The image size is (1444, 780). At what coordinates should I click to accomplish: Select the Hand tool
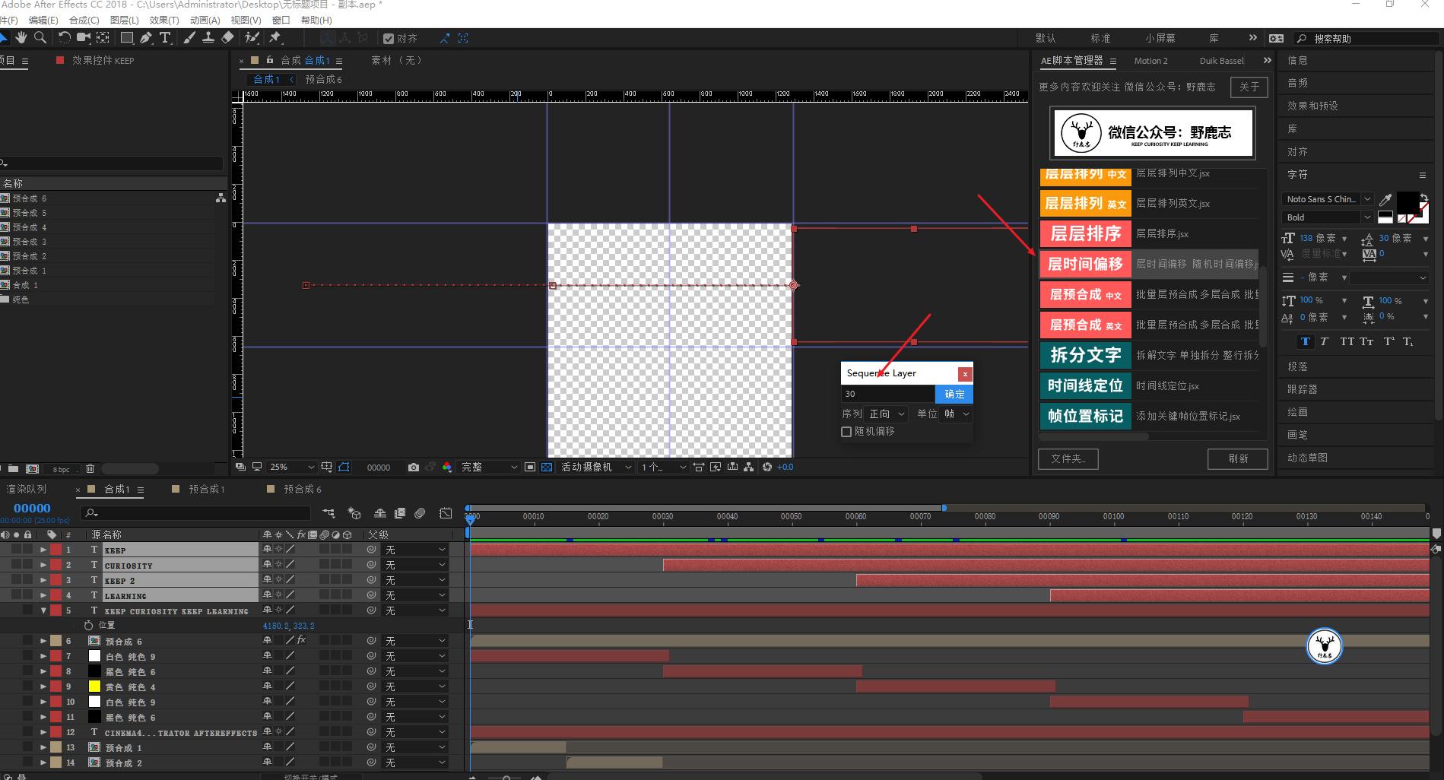pyautogui.click(x=21, y=37)
